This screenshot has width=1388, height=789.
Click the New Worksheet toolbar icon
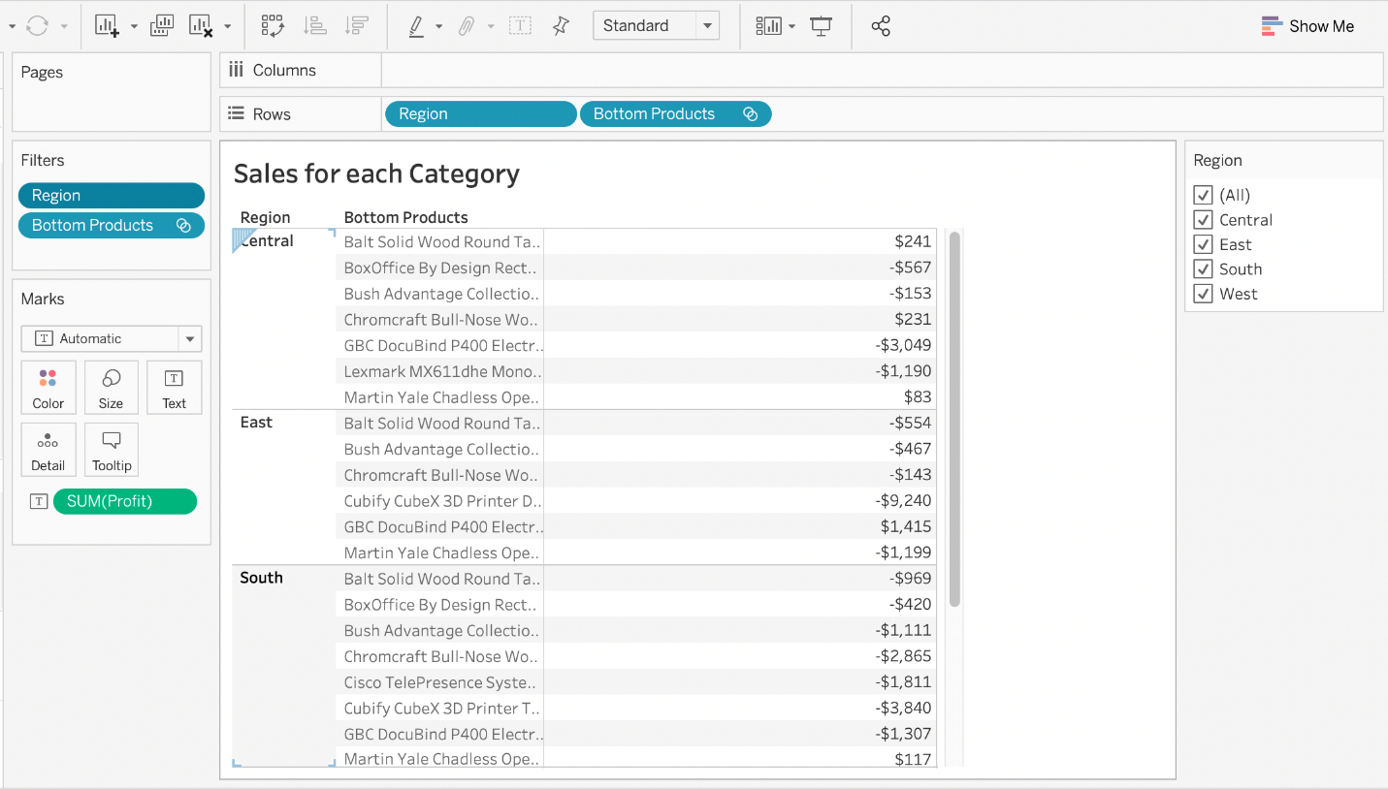click(107, 26)
